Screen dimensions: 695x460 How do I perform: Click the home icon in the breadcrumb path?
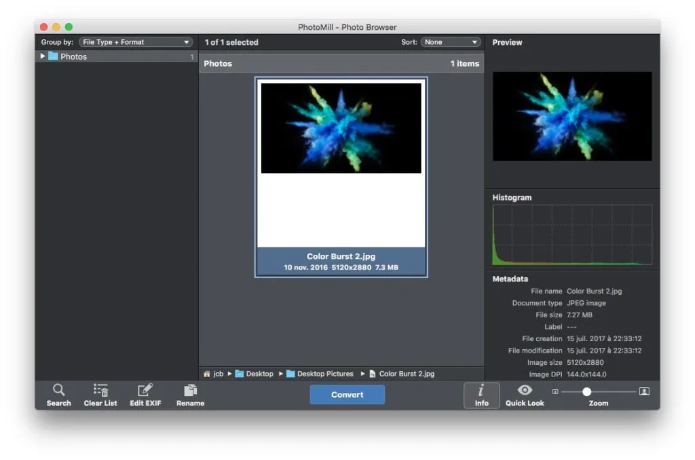[x=207, y=373]
